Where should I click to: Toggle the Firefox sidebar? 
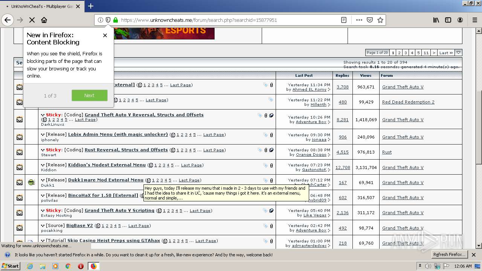point(448,20)
